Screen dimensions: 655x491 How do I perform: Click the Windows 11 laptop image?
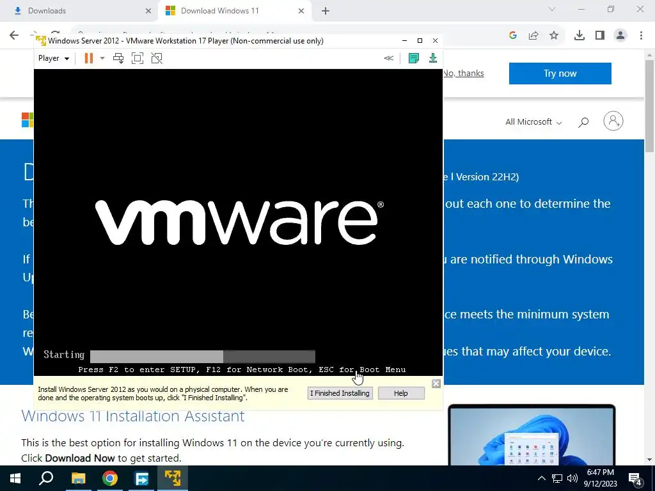[532, 435]
